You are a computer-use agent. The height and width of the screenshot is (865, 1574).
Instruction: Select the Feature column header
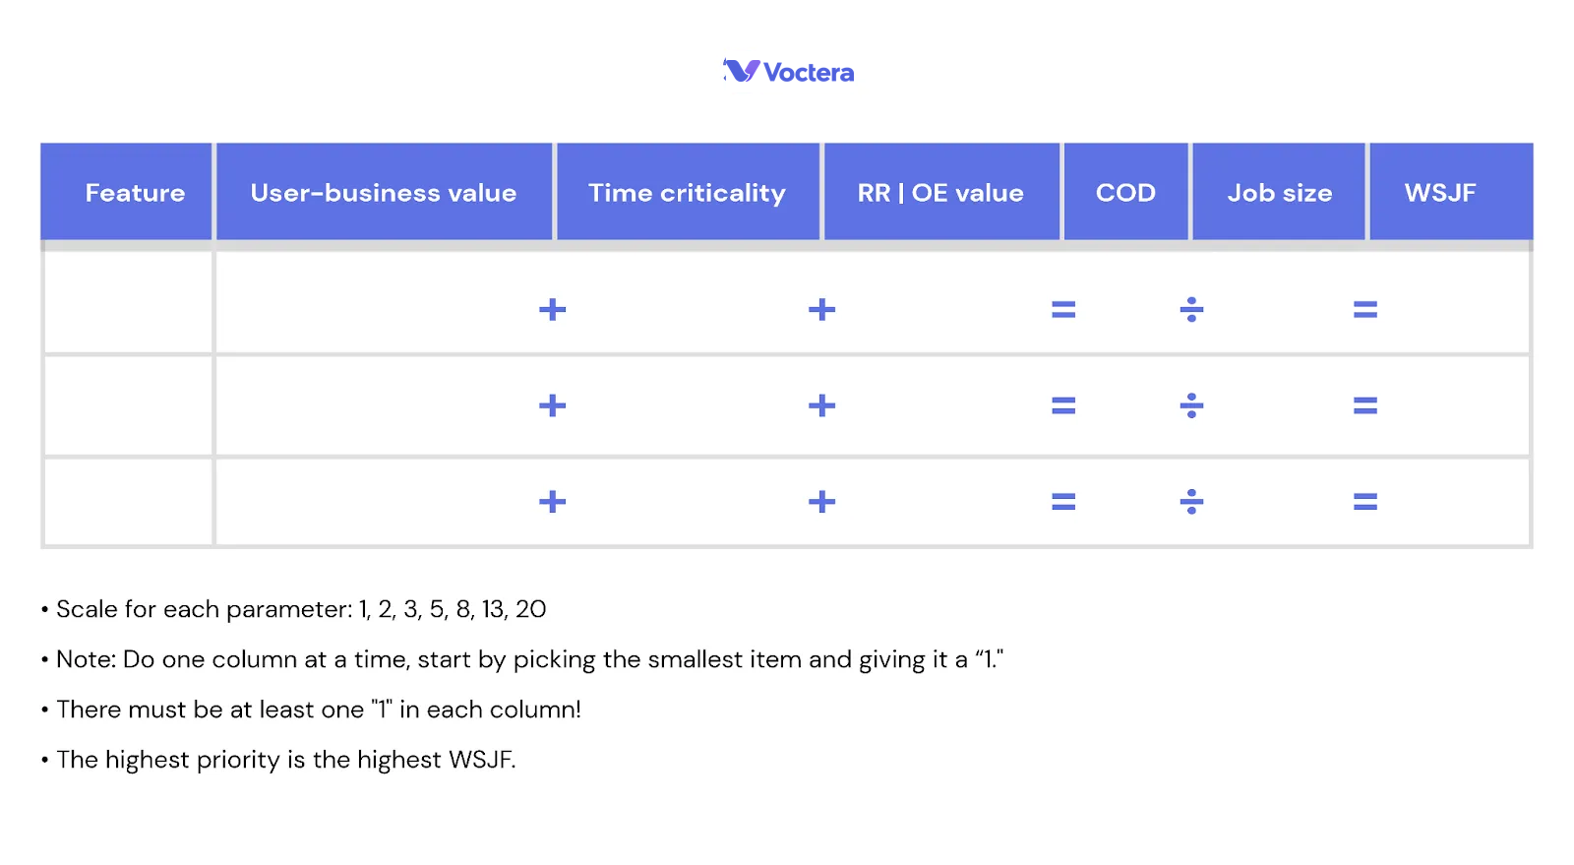click(127, 192)
